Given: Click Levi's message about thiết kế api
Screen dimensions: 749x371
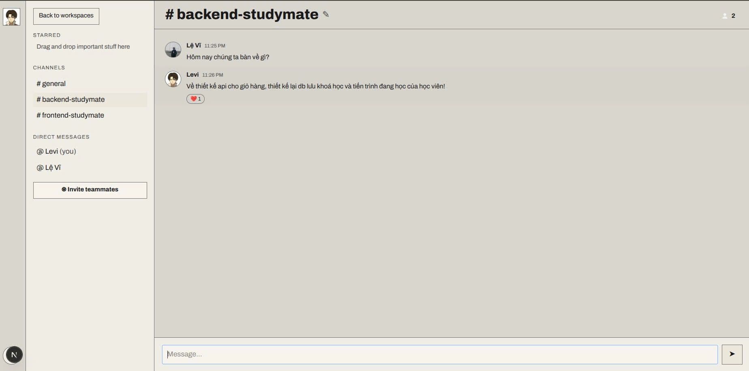Looking at the screenshot, I should pyautogui.click(x=316, y=86).
